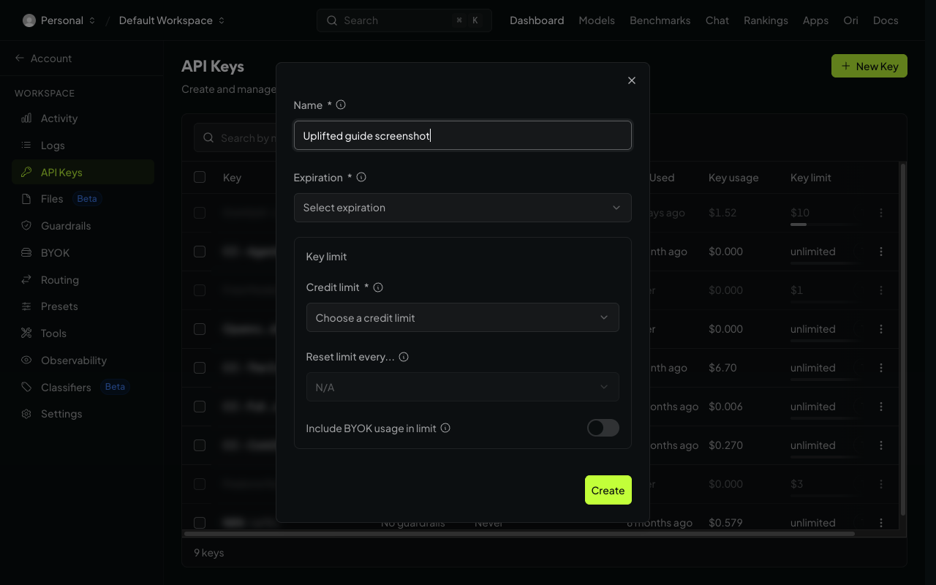Check the checkbox for the $1 limit row

[x=200, y=290]
